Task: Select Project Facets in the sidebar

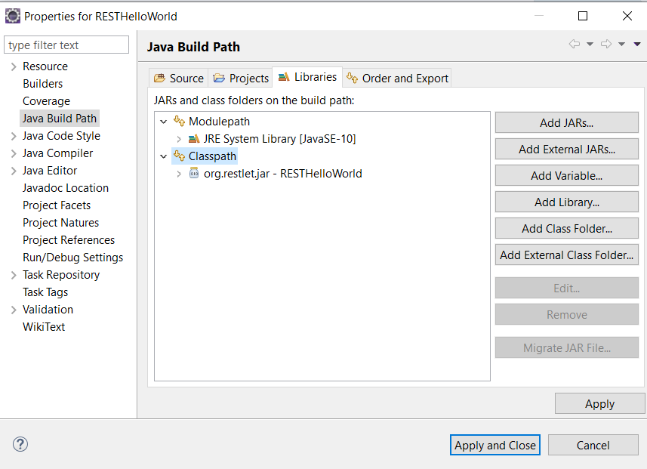Action: pyautogui.click(x=57, y=205)
